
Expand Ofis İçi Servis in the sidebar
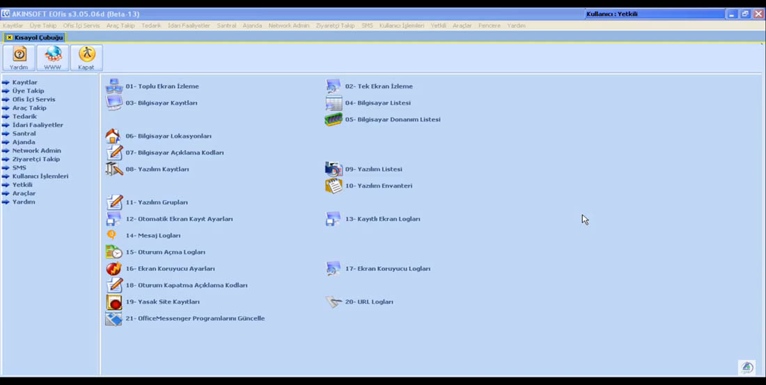[33, 99]
